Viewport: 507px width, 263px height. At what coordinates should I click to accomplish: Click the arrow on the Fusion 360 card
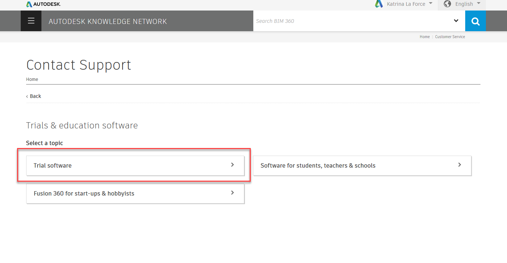click(x=232, y=193)
